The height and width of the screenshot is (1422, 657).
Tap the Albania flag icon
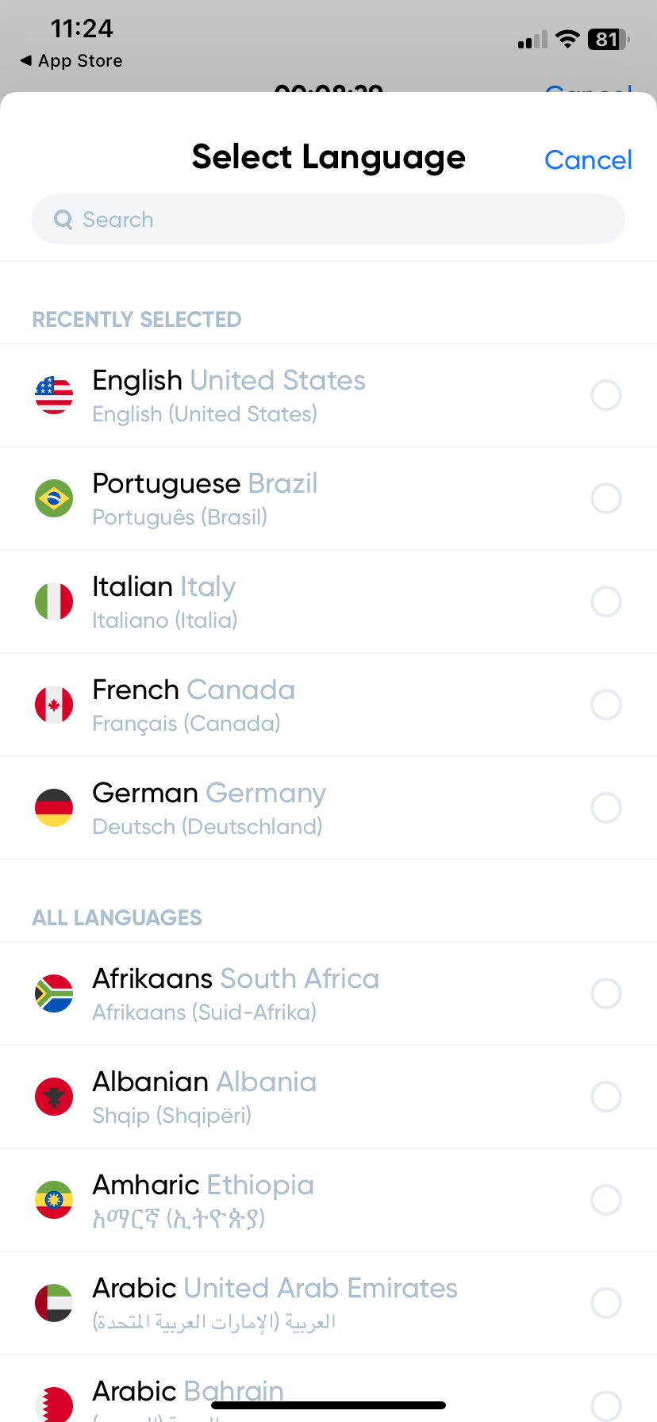point(54,1097)
